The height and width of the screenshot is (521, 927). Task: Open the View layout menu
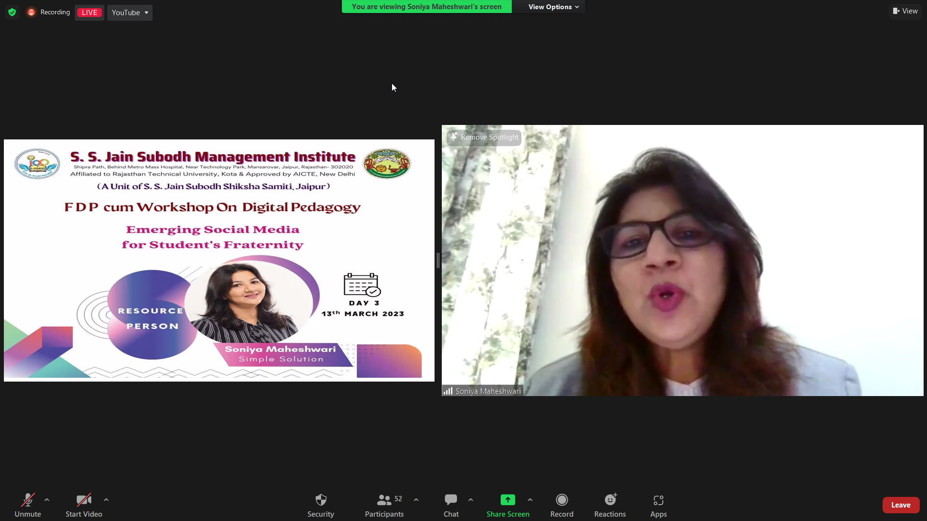pos(905,11)
